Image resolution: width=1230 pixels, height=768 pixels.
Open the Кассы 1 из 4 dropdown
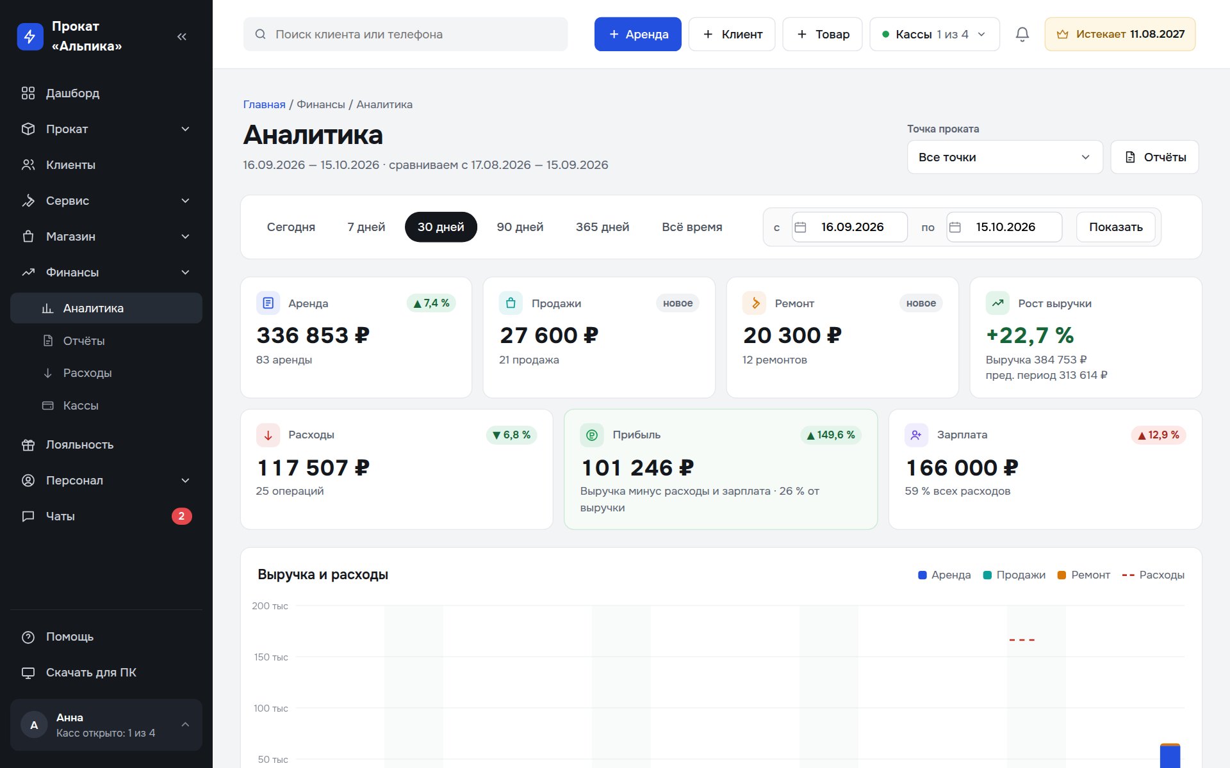click(x=935, y=34)
